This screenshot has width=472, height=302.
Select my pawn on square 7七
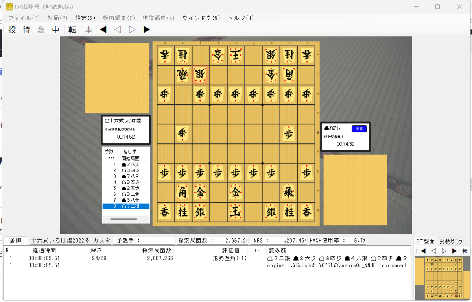click(201, 172)
